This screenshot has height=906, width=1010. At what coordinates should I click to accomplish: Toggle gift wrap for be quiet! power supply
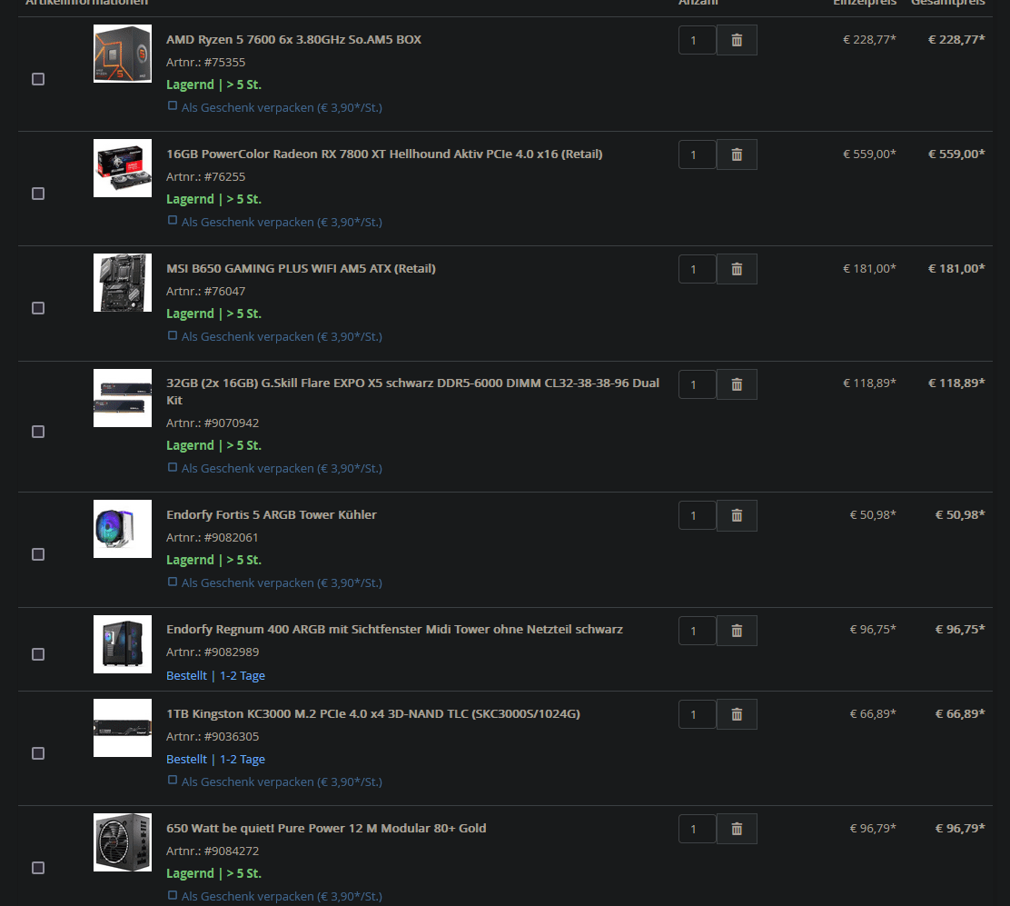(x=173, y=895)
